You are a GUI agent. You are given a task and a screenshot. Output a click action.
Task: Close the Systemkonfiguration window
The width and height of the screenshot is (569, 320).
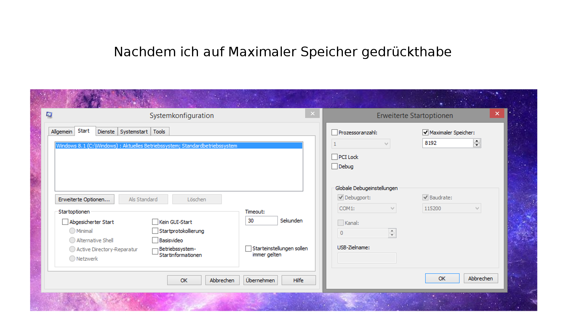312,113
